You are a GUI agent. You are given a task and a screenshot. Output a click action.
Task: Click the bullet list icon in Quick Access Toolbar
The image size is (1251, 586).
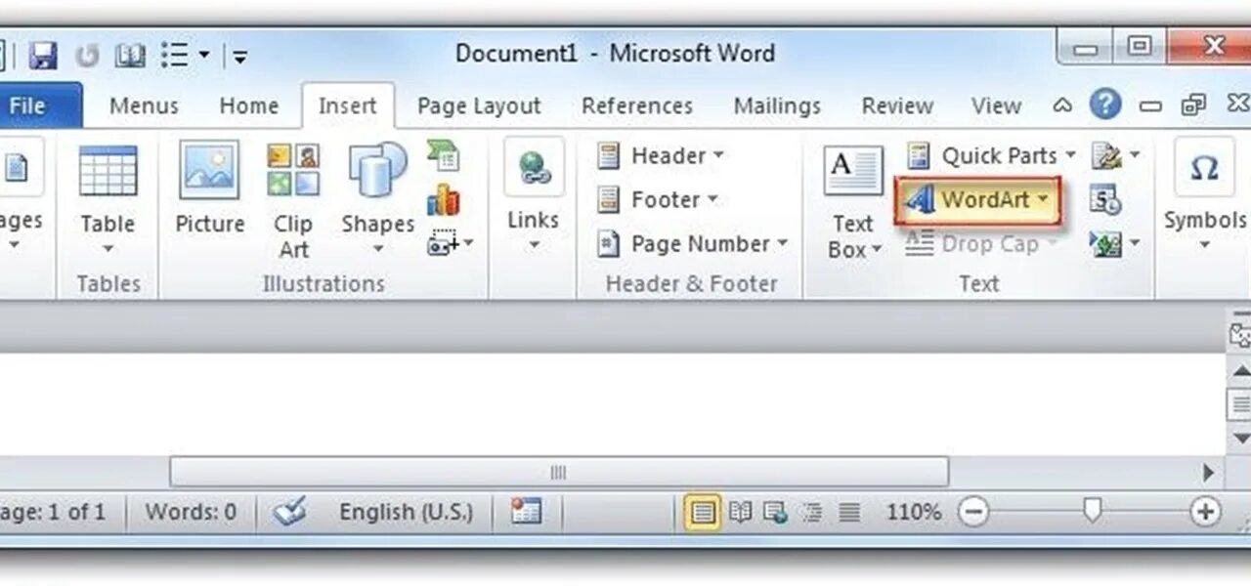point(175,55)
